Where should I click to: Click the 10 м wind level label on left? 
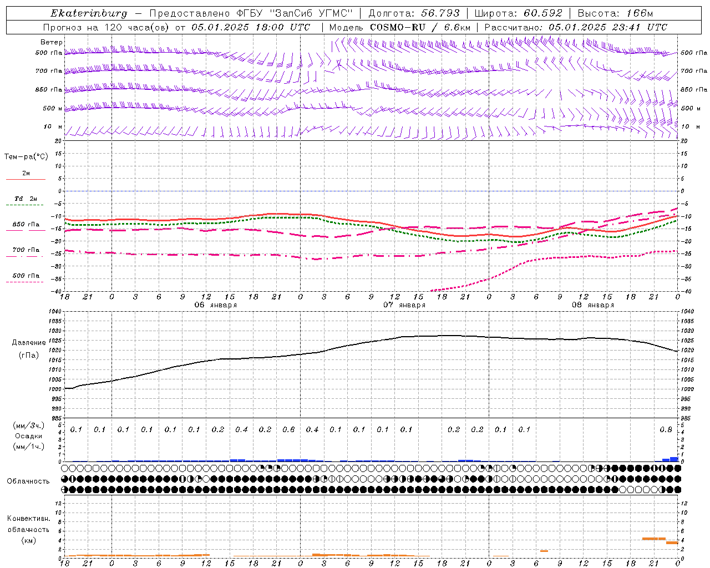53,126
